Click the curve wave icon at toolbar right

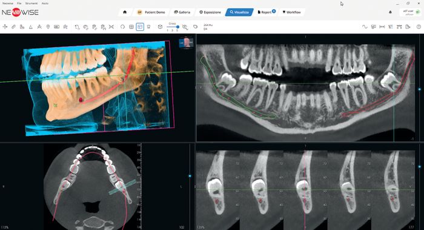pos(365,27)
